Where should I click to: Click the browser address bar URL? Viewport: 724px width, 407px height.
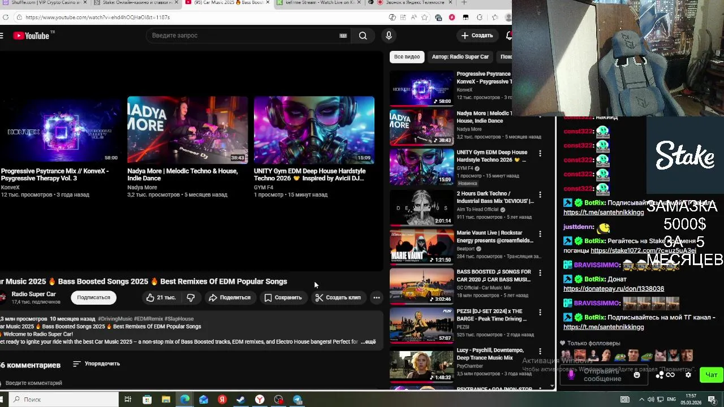coord(97,18)
